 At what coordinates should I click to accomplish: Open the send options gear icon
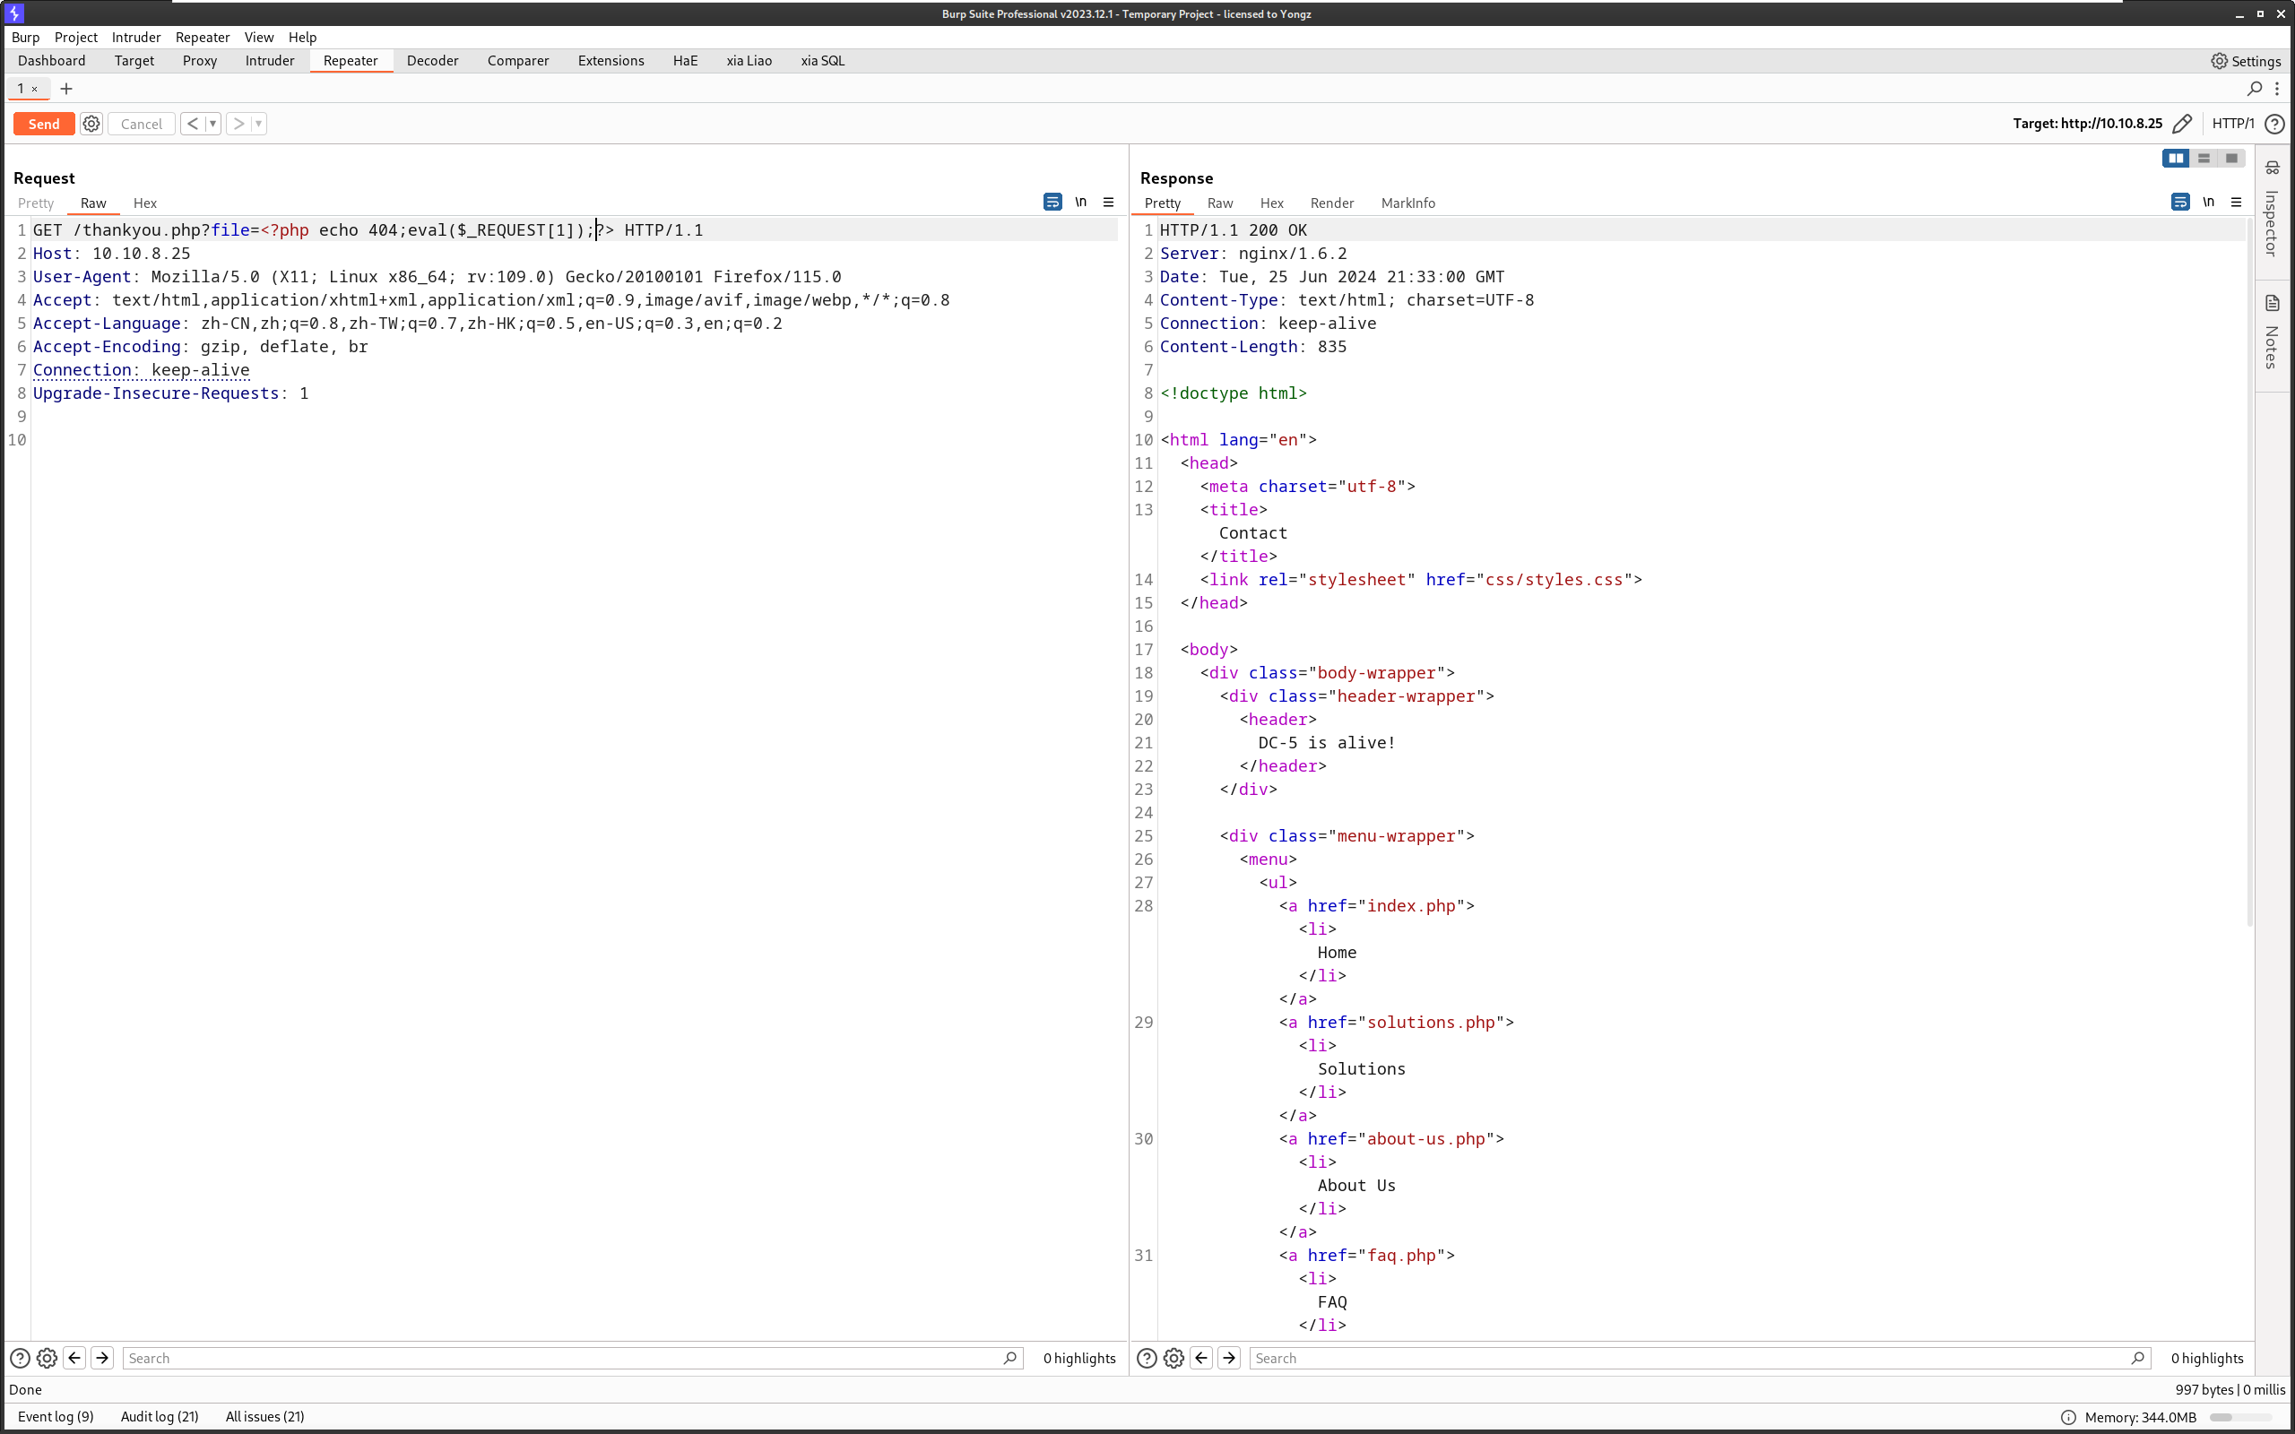pos(91,125)
